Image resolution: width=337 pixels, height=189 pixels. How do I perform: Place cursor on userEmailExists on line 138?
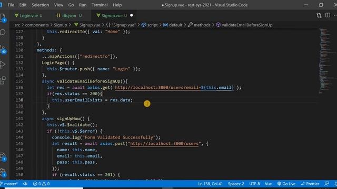tap(83, 100)
